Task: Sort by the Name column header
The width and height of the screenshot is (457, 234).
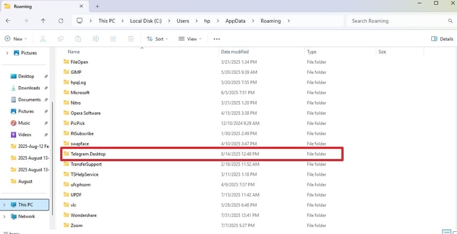Action: click(74, 52)
